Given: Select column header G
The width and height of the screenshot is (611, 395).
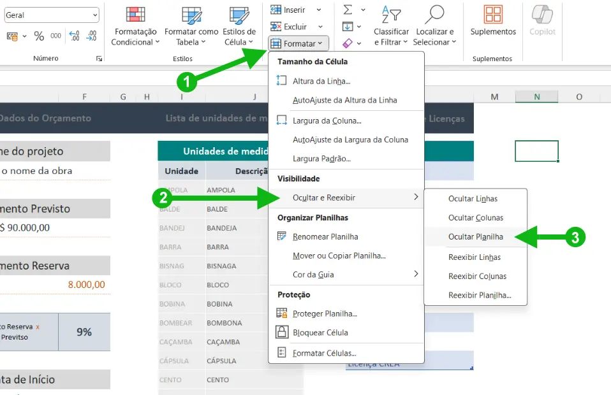Looking at the screenshot, I should [x=123, y=97].
